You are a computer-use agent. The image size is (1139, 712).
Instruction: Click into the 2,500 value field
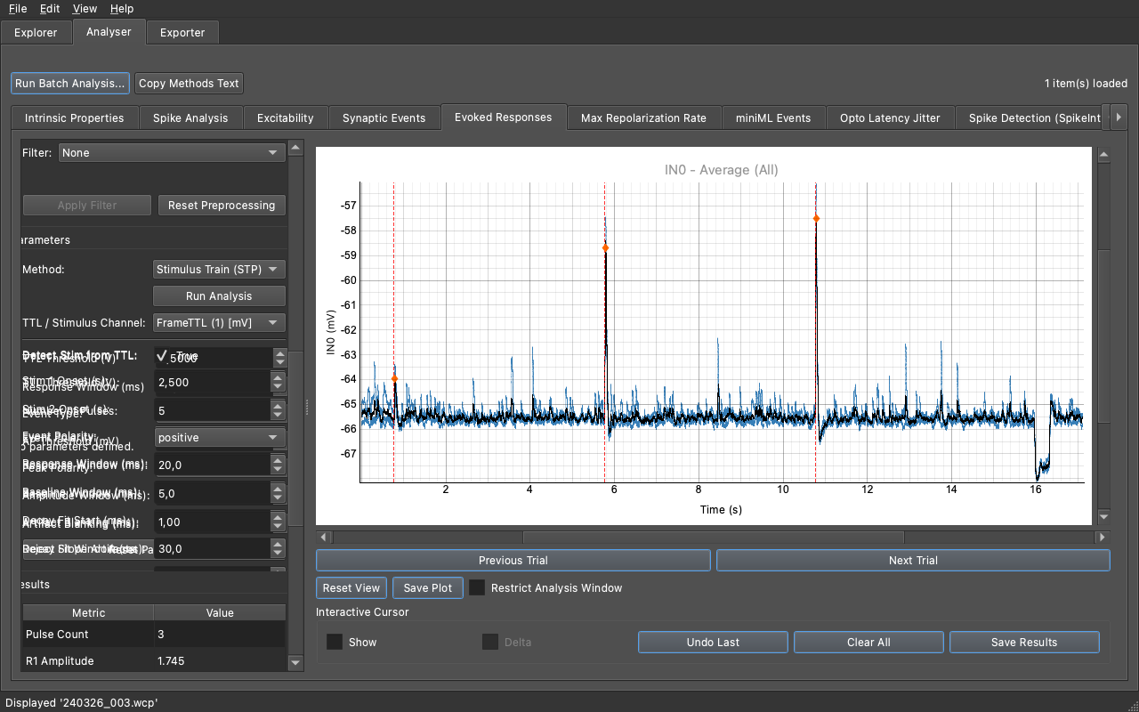coord(212,383)
